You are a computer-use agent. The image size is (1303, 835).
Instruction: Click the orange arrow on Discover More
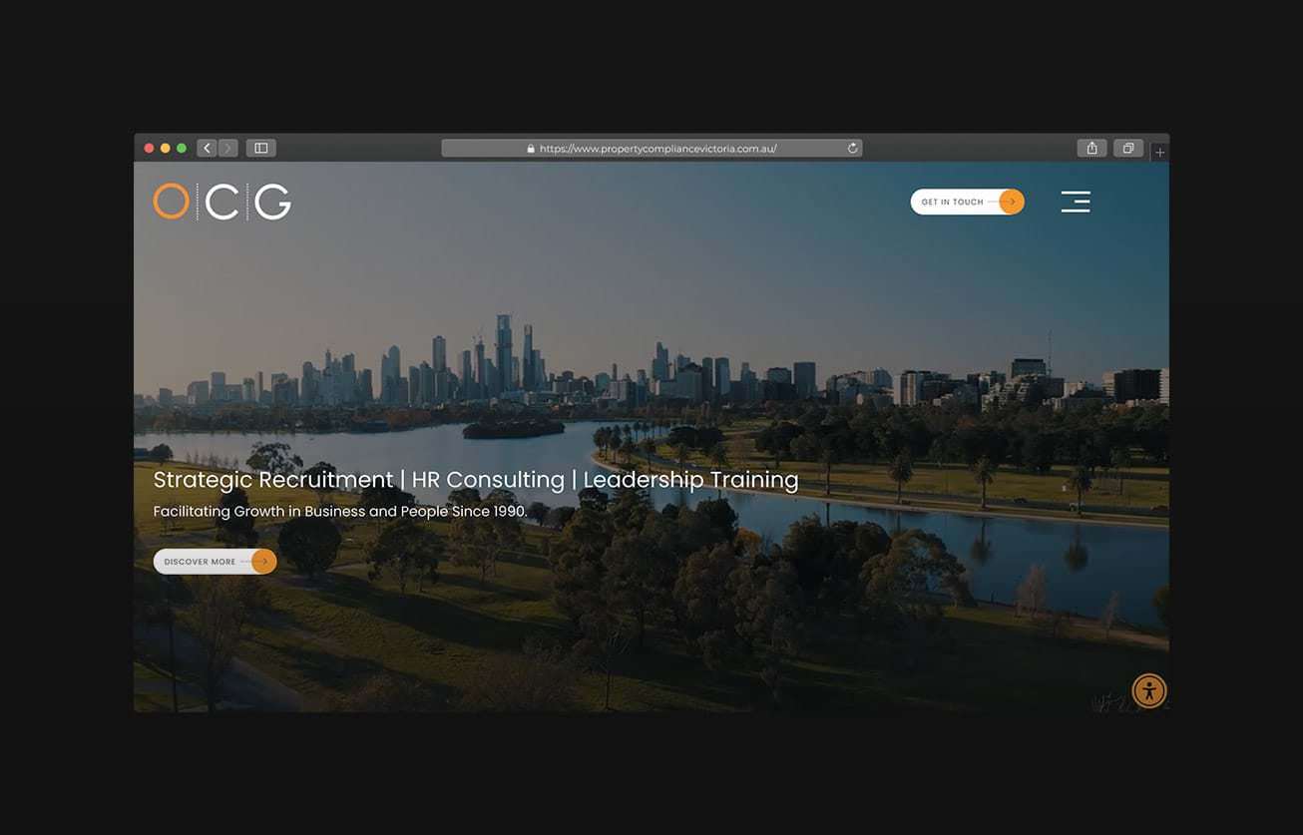click(x=262, y=562)
